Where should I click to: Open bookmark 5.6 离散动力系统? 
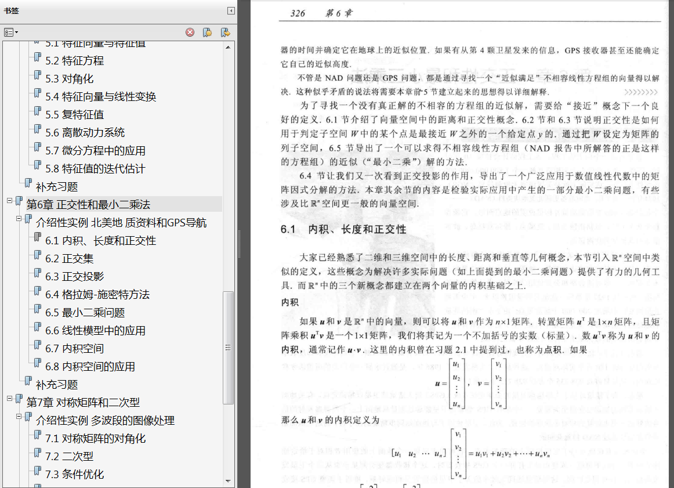pos(85,132)
